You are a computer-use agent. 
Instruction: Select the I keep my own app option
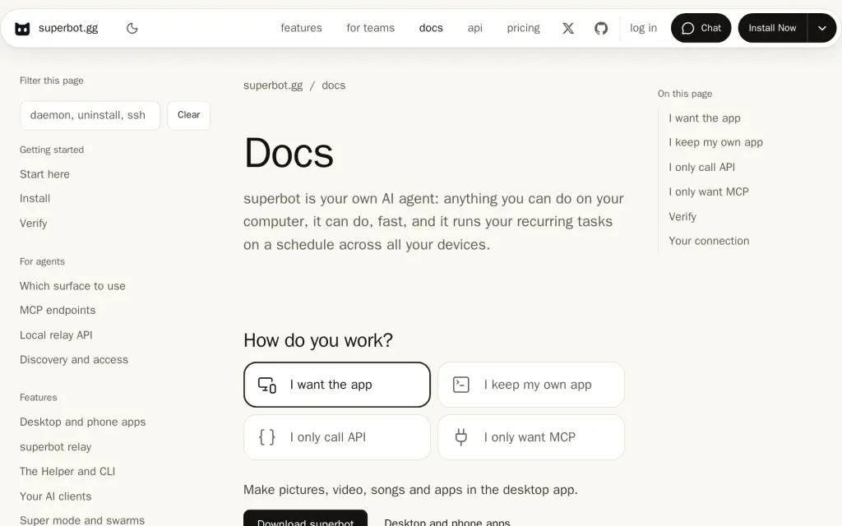[x=530, y=385]
